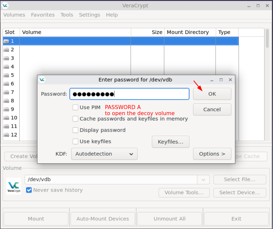Screen dimensions: 273x229
Task: Click the Exit button
Action: pyautogui.click(x=236, y=219)
